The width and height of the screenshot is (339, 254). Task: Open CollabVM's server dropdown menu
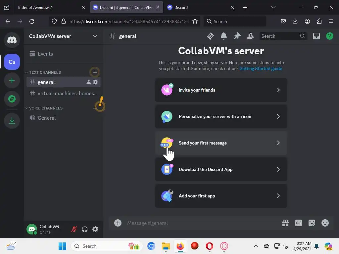coord(63,36)
